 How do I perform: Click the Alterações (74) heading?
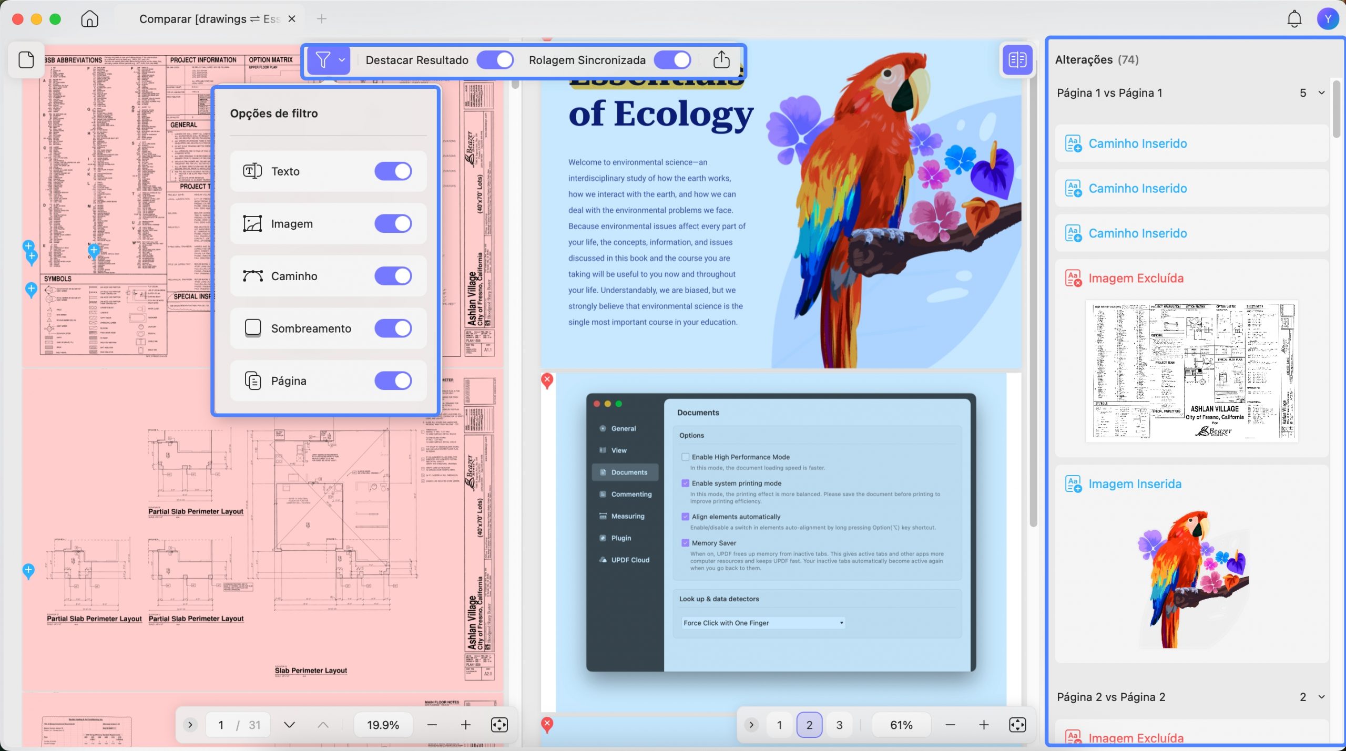[x=1097, y=60]
